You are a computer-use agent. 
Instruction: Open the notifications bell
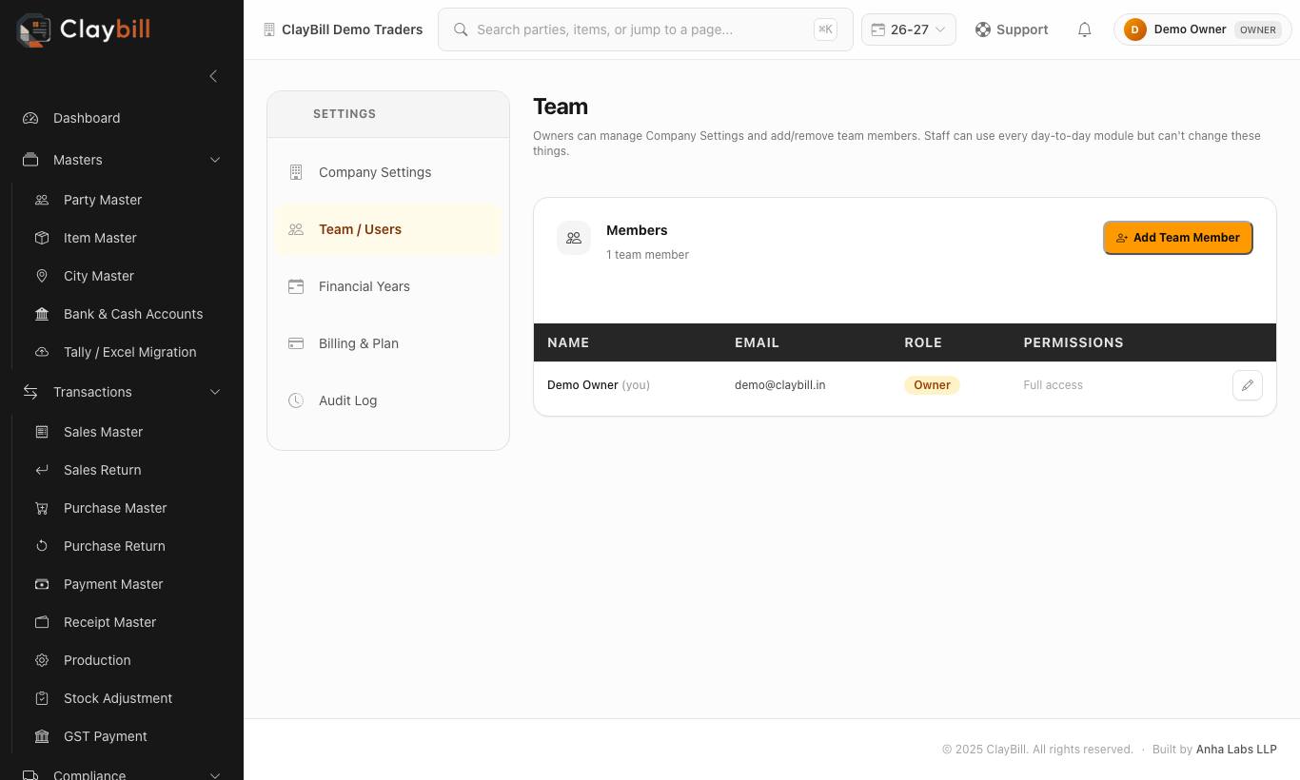(x=1084, y=29)
